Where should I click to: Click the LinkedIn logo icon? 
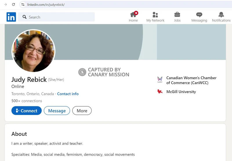11,17
